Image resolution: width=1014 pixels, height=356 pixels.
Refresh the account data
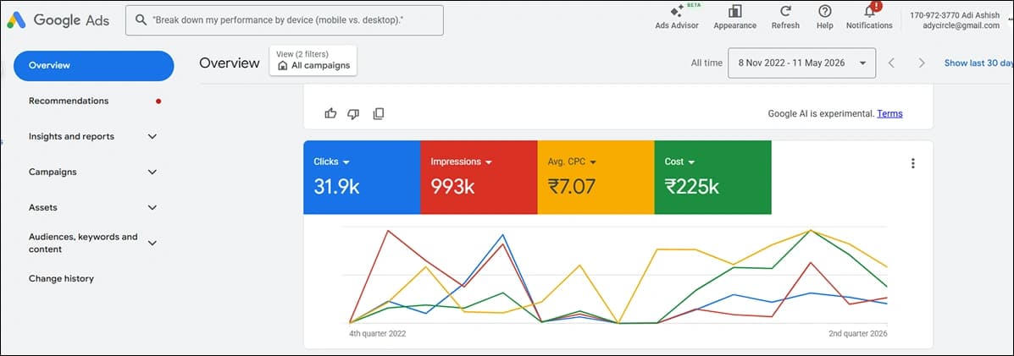(785, 17)
